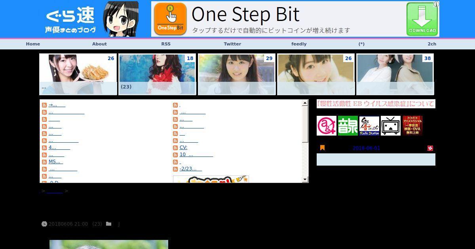Image resolution: width=475 pixels, height=249 pixels.
Task: Click the breadcrumb link above the post
Action: pyautogui.click(x=55, y=191)
